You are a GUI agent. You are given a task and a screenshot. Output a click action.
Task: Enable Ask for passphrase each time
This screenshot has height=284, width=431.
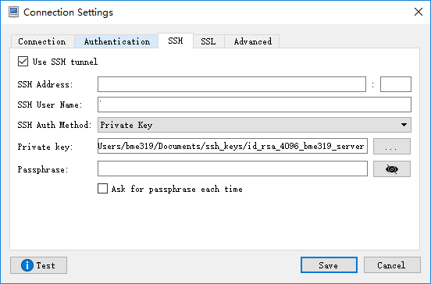[102, 189]
